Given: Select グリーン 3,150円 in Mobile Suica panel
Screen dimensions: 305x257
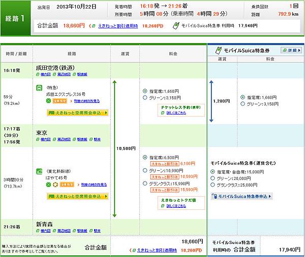Looking at the screenshot, I should [242, 104].
